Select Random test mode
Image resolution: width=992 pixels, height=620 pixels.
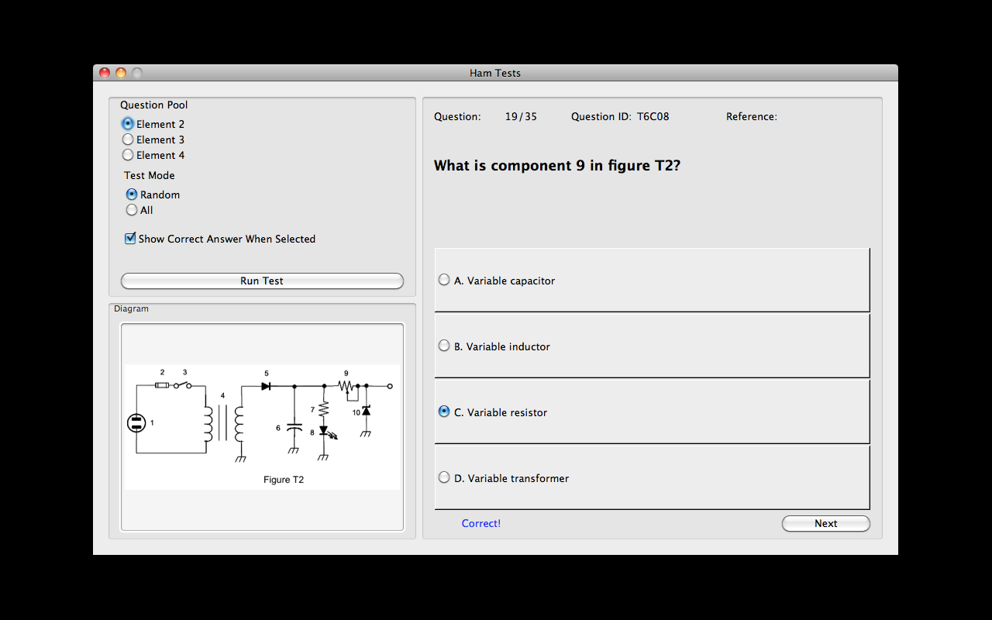[x=132, y=195]
